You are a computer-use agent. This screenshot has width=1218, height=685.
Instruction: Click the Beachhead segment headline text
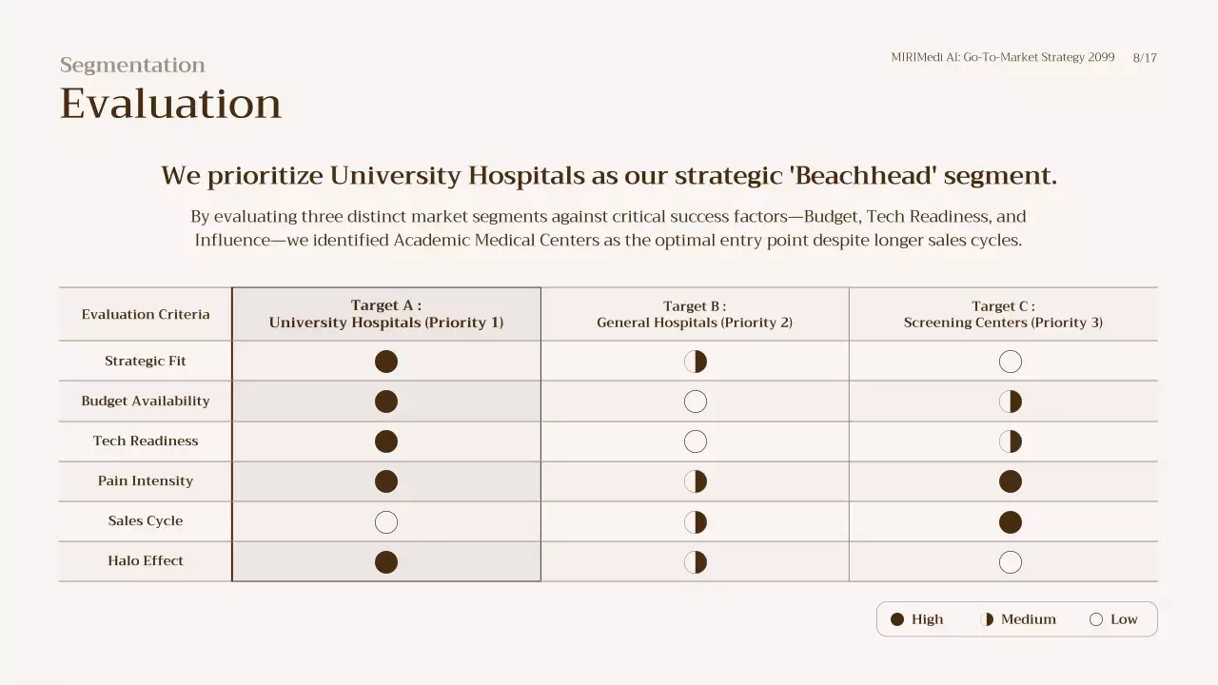[609, 176]
